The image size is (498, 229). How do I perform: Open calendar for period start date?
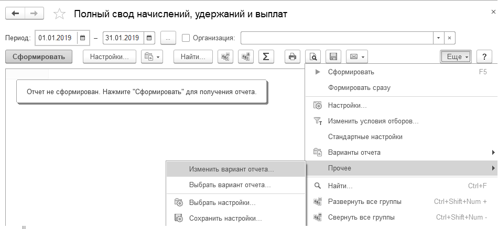point(82,38)
